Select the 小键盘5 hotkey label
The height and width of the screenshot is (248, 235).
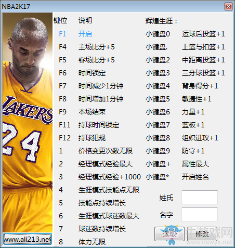[158, 99]
